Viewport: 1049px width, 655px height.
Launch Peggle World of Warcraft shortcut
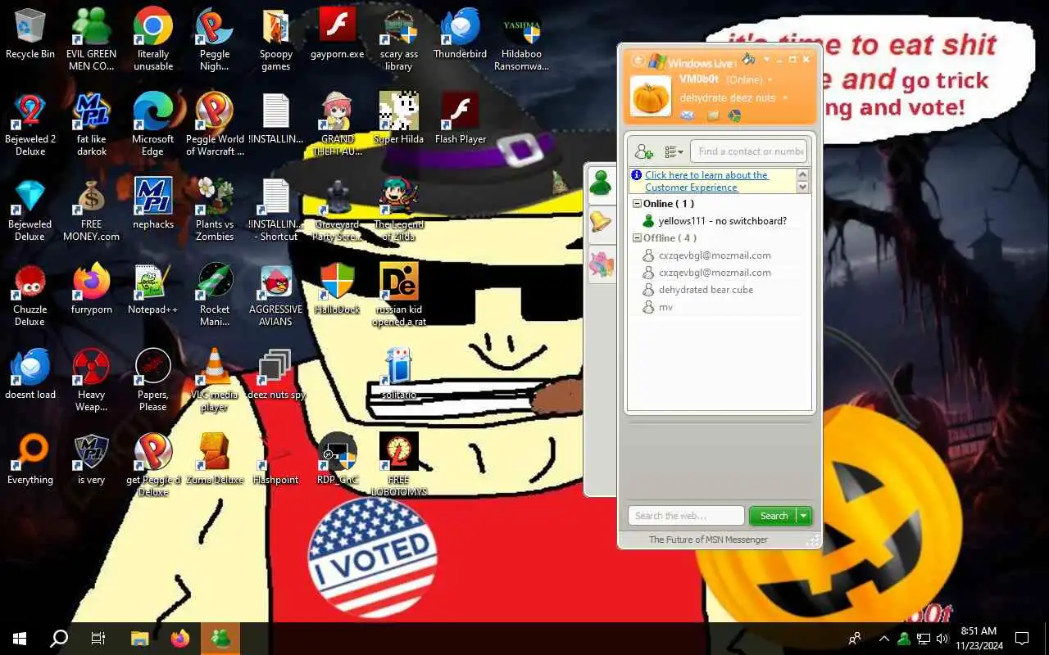215,124
